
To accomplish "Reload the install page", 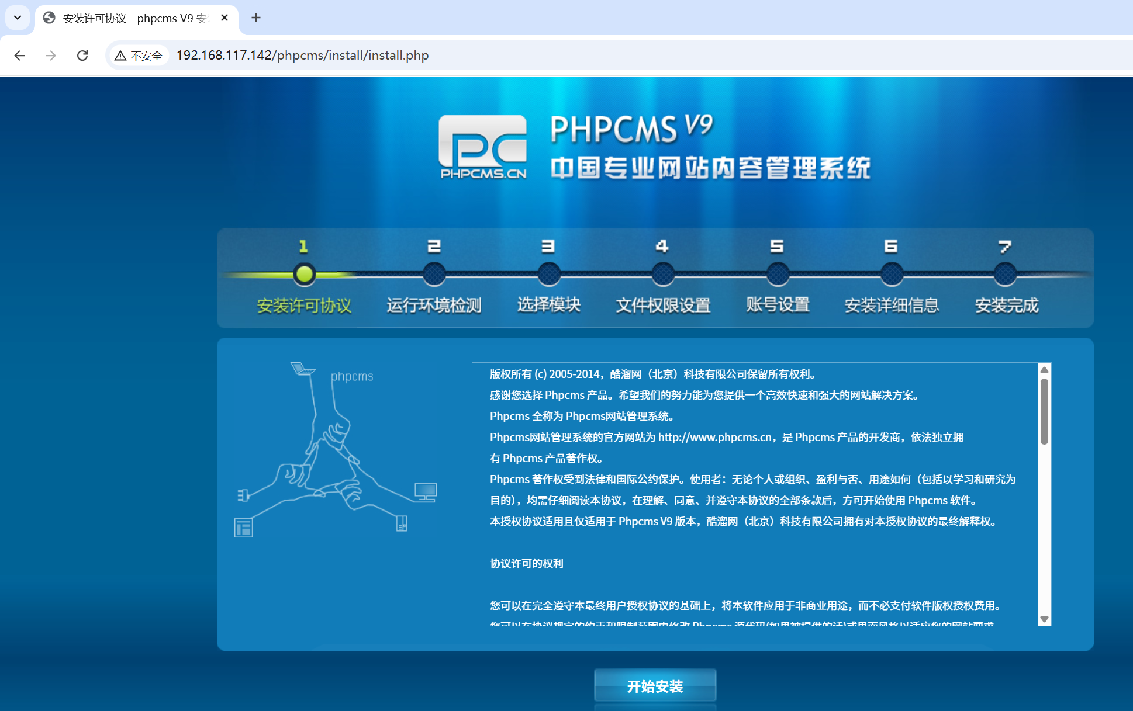I will tap(82, 56).
